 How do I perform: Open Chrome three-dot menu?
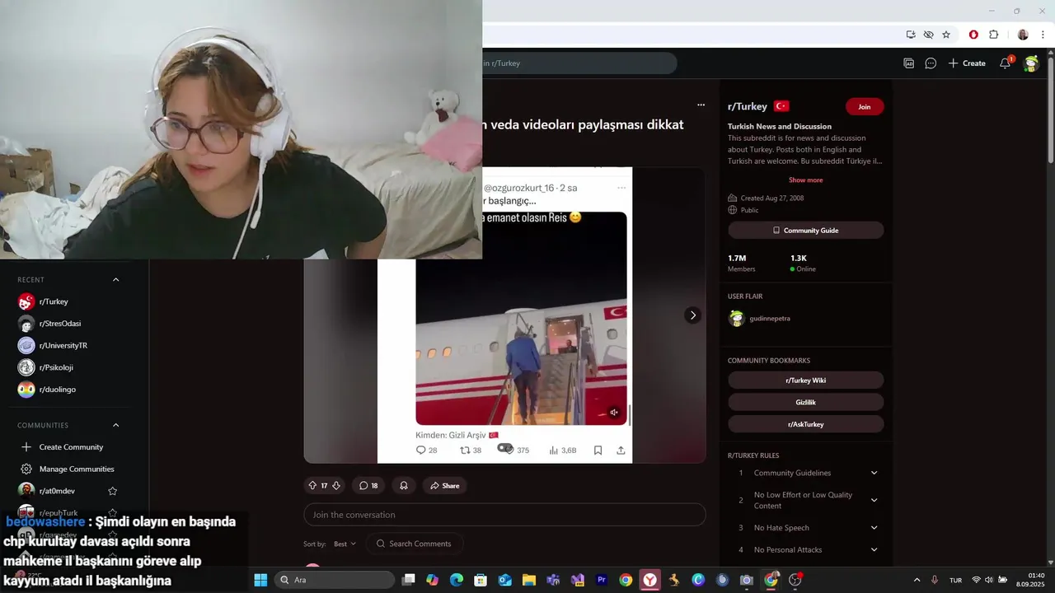pyautogui.click(x=1043, y=35)
